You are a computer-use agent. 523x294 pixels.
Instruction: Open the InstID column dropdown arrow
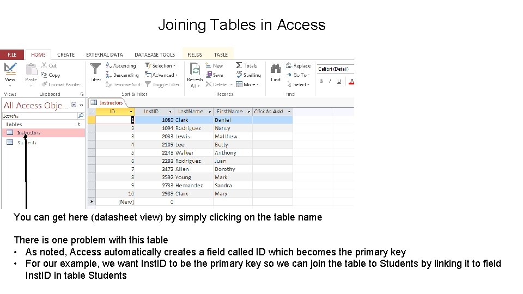pos(170,112)
